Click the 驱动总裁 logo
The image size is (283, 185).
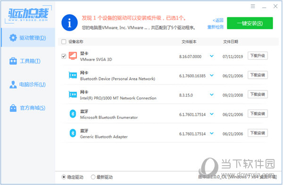[x=28, y=15]
